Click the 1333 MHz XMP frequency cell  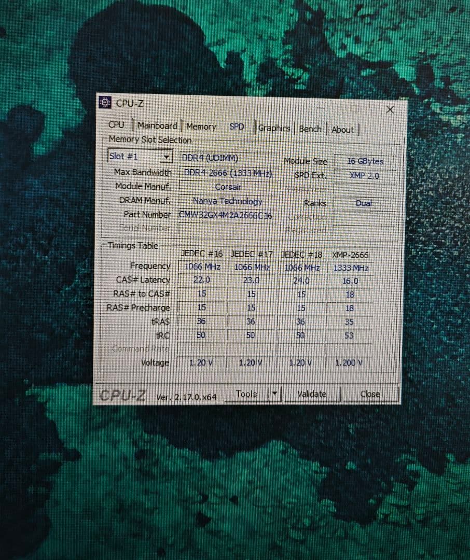point(350,268)
